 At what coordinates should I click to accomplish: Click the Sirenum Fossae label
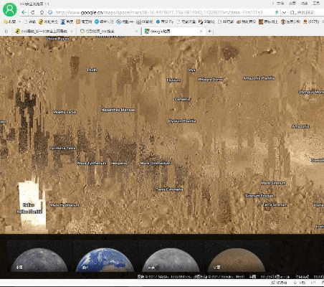[x=259, y=196]
